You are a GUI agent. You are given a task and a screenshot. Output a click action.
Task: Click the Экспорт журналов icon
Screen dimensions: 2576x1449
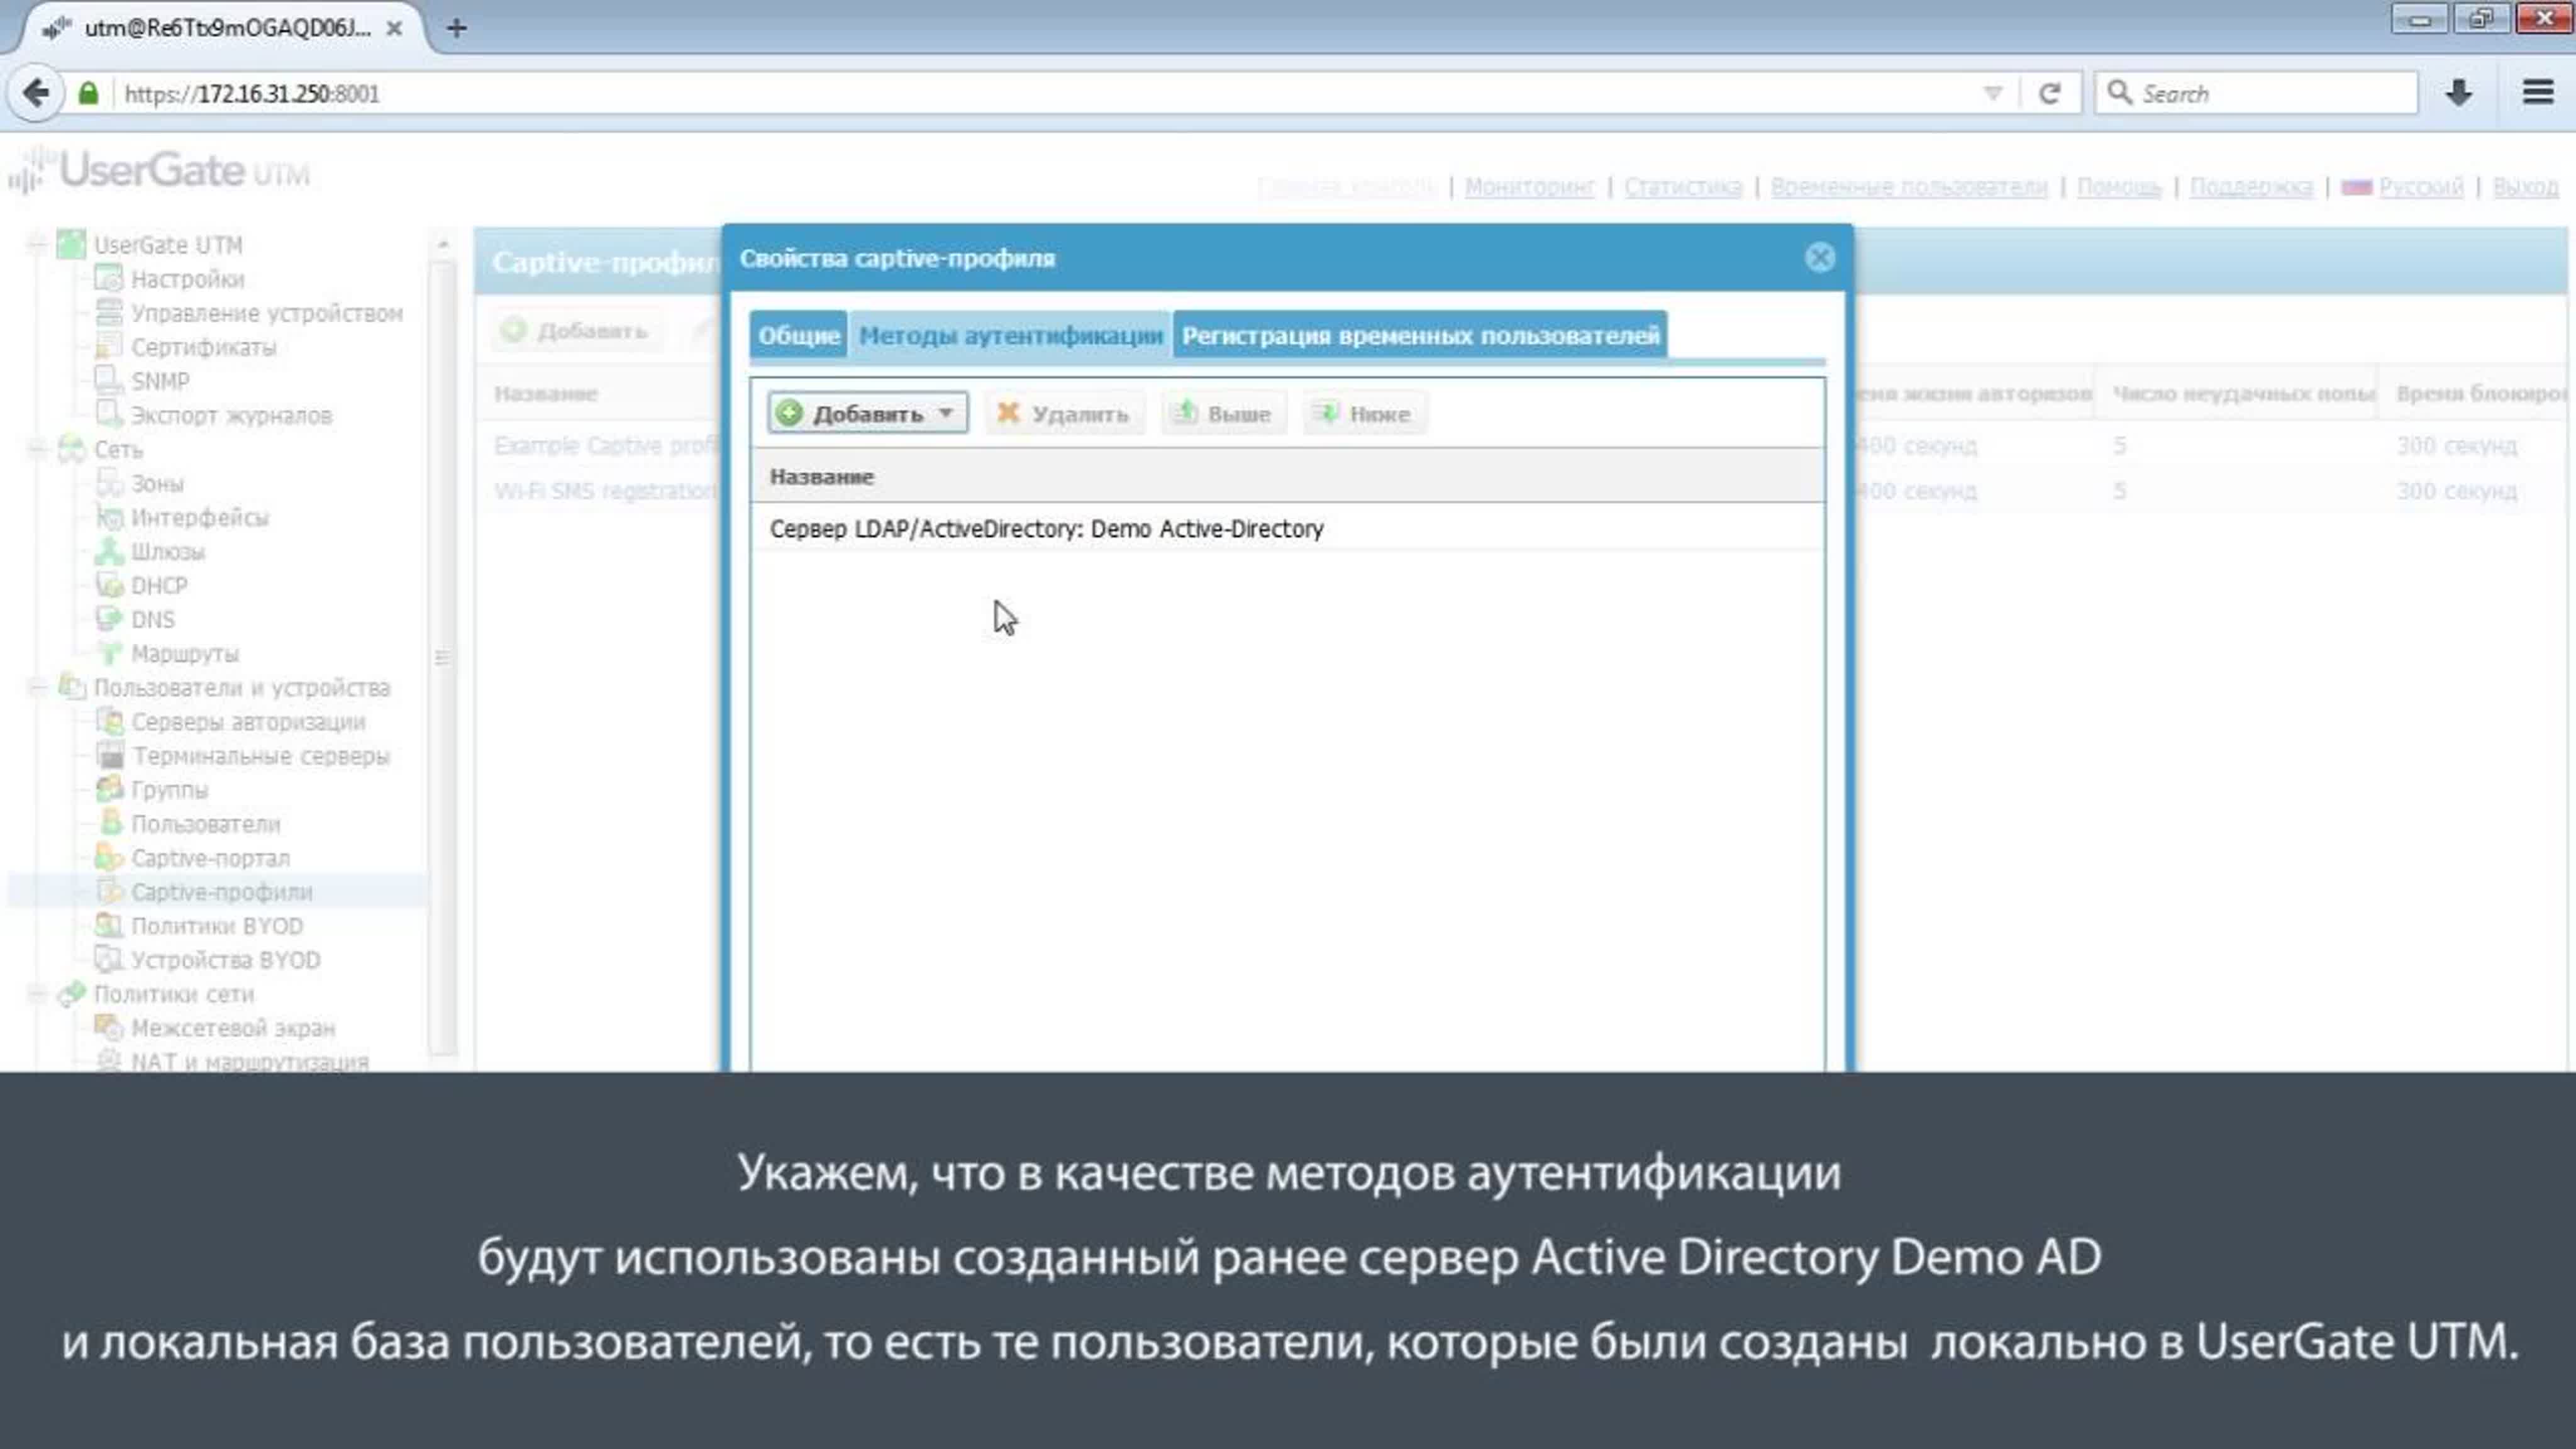108,414
